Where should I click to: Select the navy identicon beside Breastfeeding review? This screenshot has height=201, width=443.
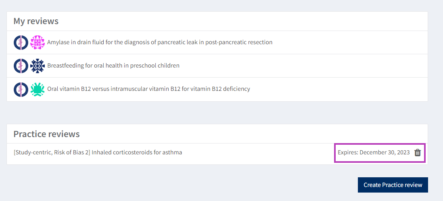pyautogui.click(x=38, y=66)
